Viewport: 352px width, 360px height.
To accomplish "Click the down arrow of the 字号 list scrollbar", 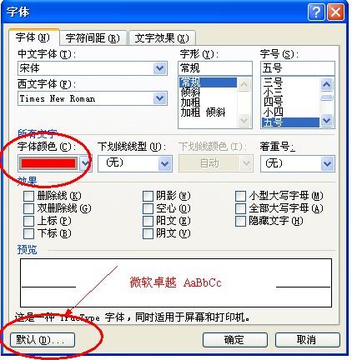I will pyautogui.click(x=327, y=121).
